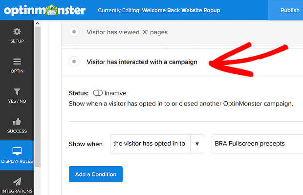Open the Setup gear icon
Screen dimensions: 303x195
(x=17, y=31)
